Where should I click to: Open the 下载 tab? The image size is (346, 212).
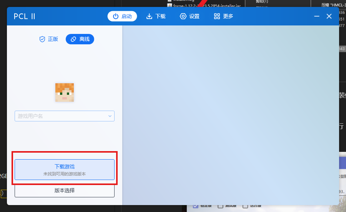click(156, 16)
